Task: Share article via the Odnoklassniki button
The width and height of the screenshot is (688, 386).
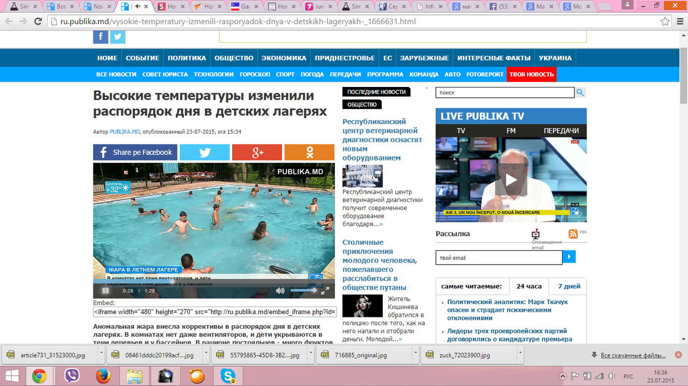Action: (309, 152)
